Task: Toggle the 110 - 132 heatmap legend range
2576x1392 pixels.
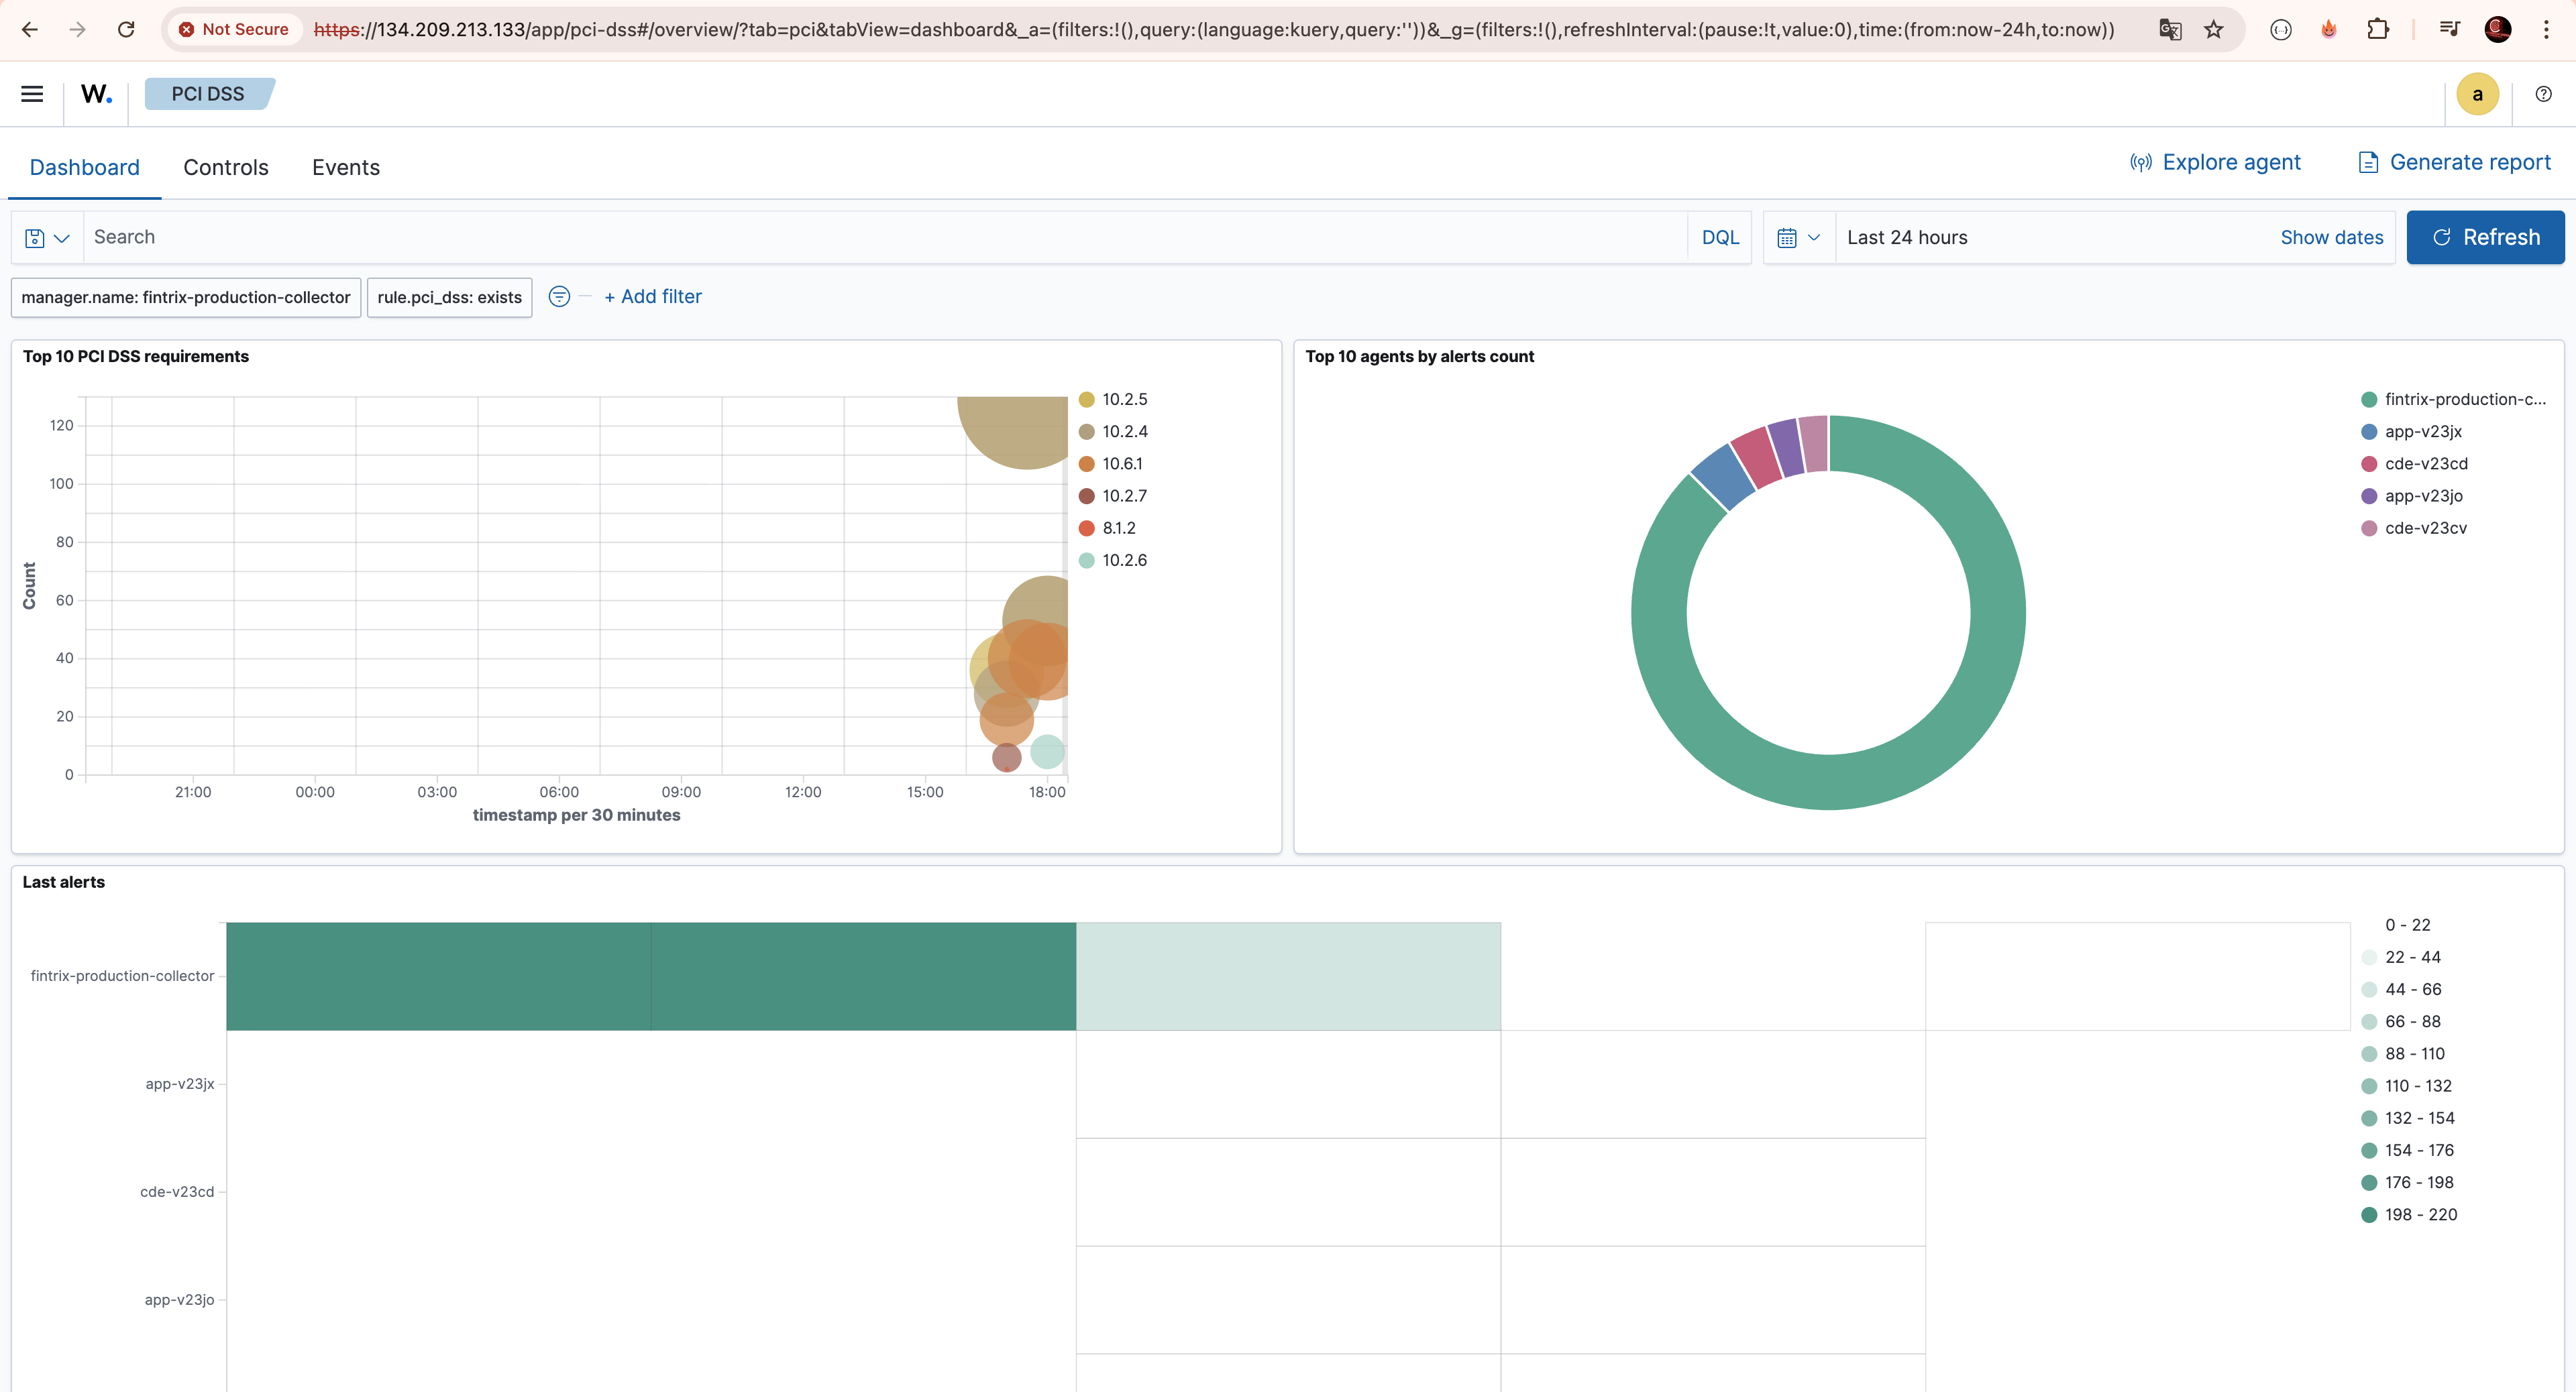Action: coord(2406,1086)
